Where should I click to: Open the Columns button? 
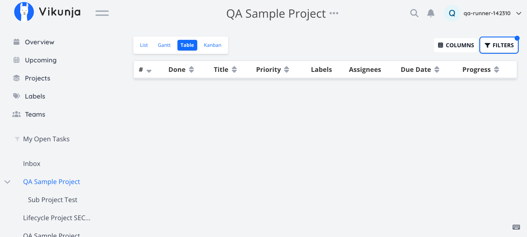(456, 45)
